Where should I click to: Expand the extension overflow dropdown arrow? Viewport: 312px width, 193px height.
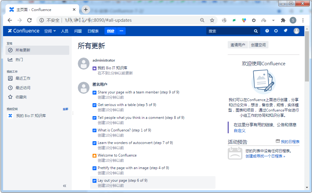[273, 20]
